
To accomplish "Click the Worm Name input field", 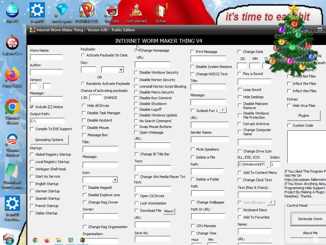I will [x=46, y=57].
